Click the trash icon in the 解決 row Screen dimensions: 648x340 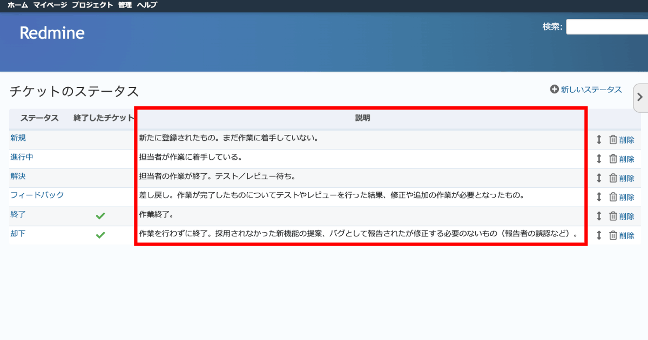click(614, 178)
